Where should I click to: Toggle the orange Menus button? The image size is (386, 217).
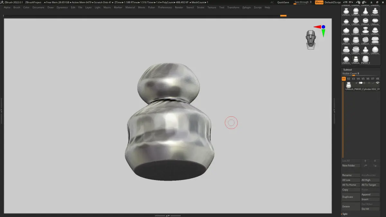319,2
